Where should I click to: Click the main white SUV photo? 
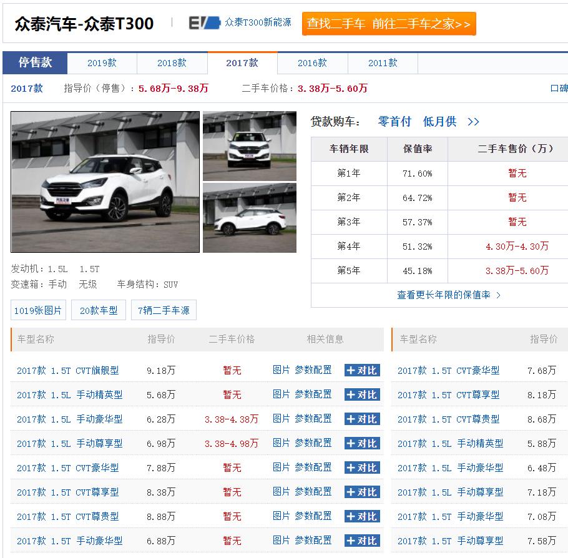pyautogui.click(x=105, y=182)
